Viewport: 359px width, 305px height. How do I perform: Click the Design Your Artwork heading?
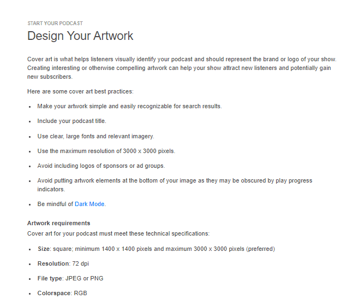80,36
